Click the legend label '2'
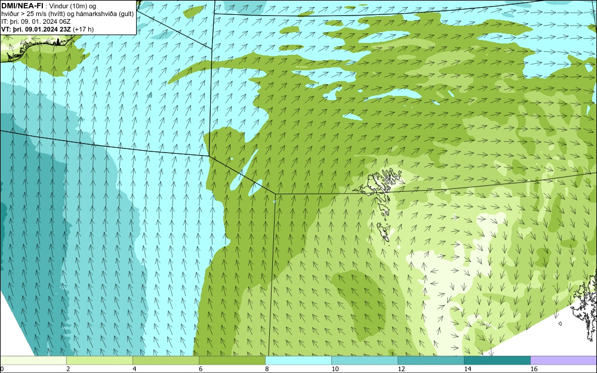This screenshot has height=373, width=597. click(x=68, y=369)
